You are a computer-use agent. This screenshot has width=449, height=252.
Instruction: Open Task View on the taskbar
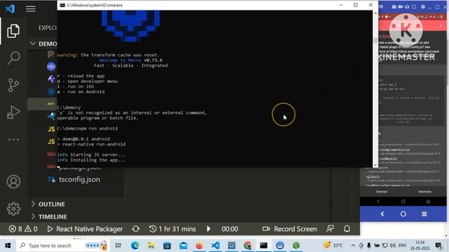coord(118,246)
